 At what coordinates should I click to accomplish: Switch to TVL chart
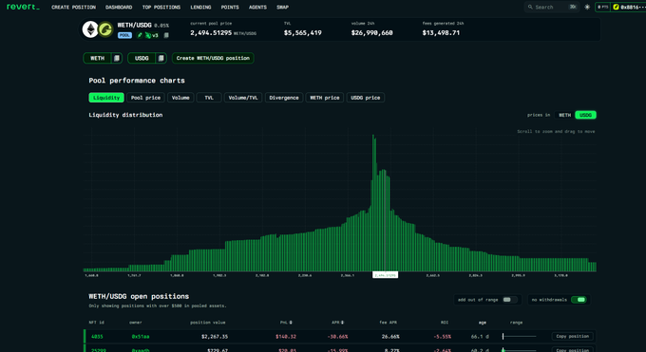click(209, 98)
